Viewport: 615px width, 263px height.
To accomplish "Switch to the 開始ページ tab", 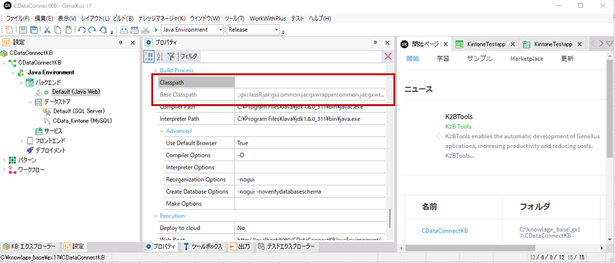I will (425, 44).
